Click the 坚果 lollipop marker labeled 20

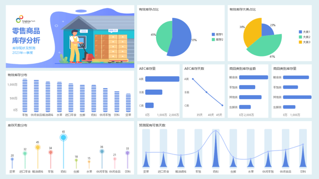(12, 159)
